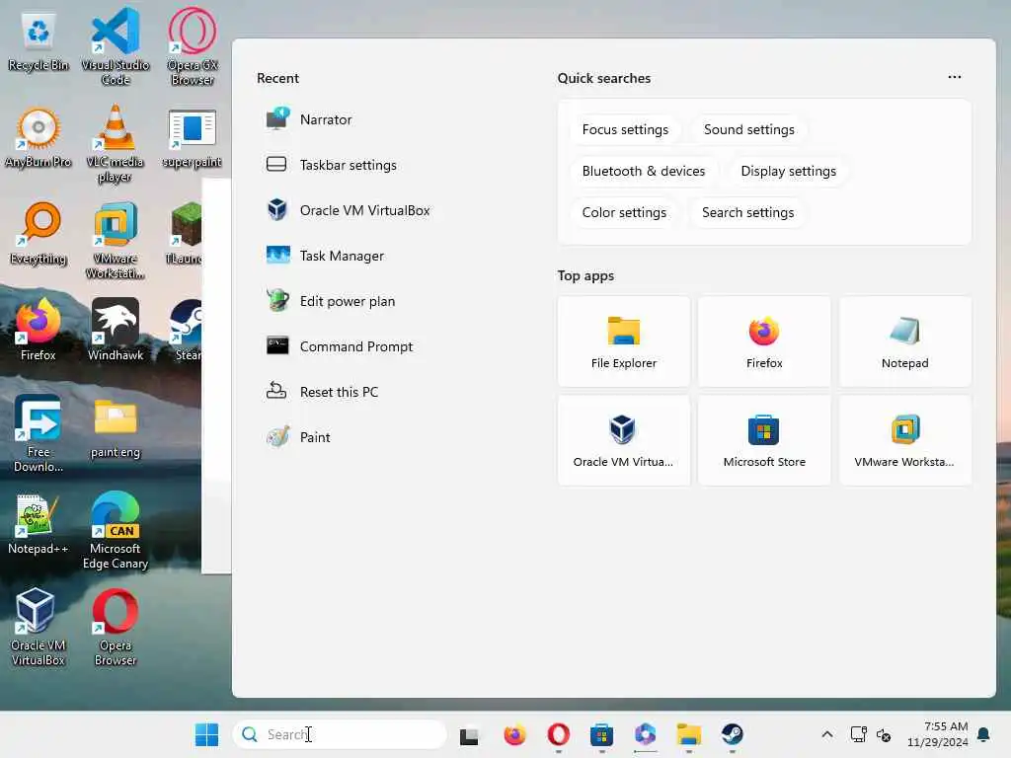Open Task Manager from the Recent list
Screen dimensions: 1011x758
(x=326, y=256)
